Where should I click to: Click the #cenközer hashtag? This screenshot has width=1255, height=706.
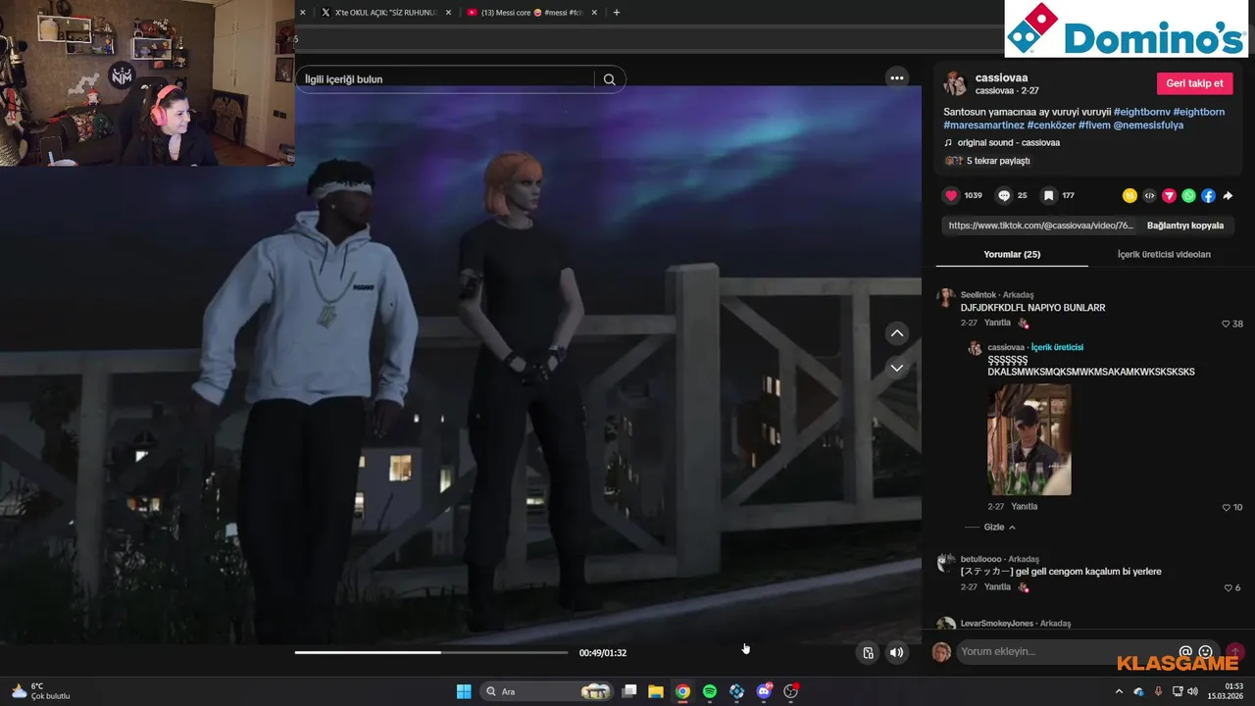tap(1050, 125)
